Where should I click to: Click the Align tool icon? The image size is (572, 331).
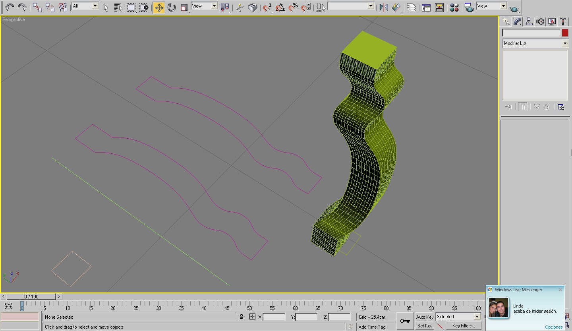point(396,7)
